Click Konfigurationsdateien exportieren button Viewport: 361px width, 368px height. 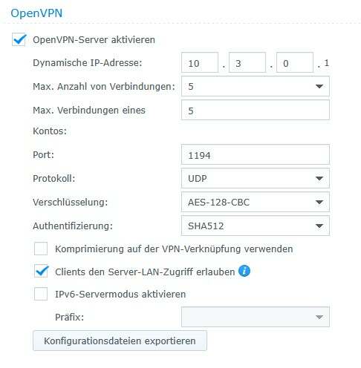[x=120, y=341]
